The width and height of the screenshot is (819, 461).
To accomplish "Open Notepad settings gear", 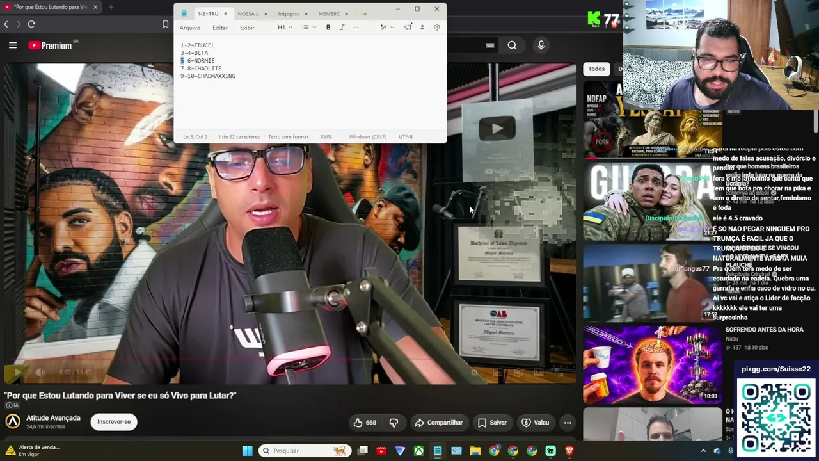I will [436, 28].
